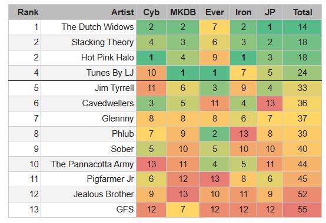Click the Iron column header

[x=243, y=12]
